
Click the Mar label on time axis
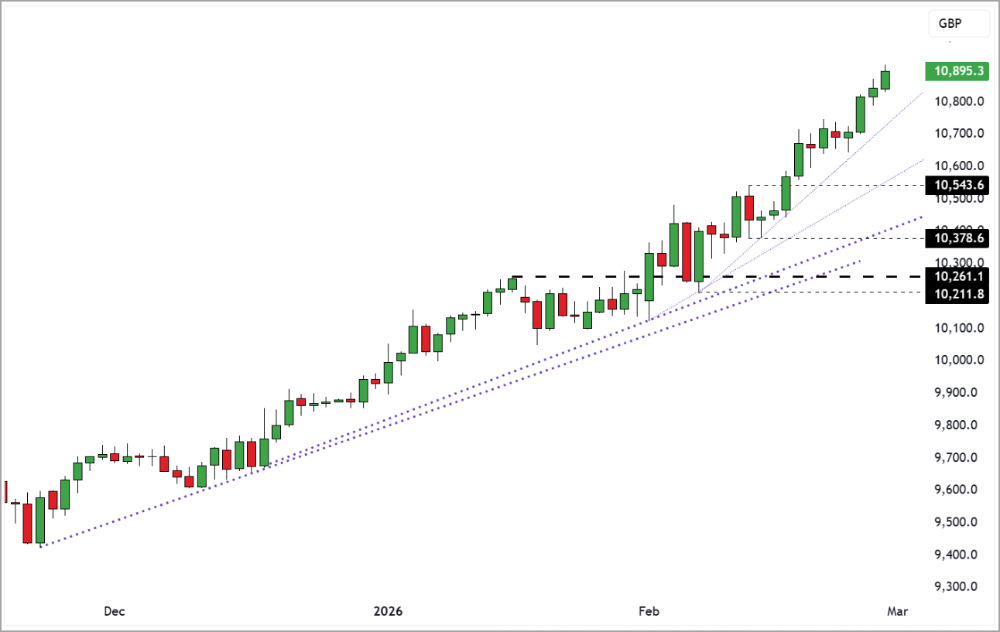point(897,612)
